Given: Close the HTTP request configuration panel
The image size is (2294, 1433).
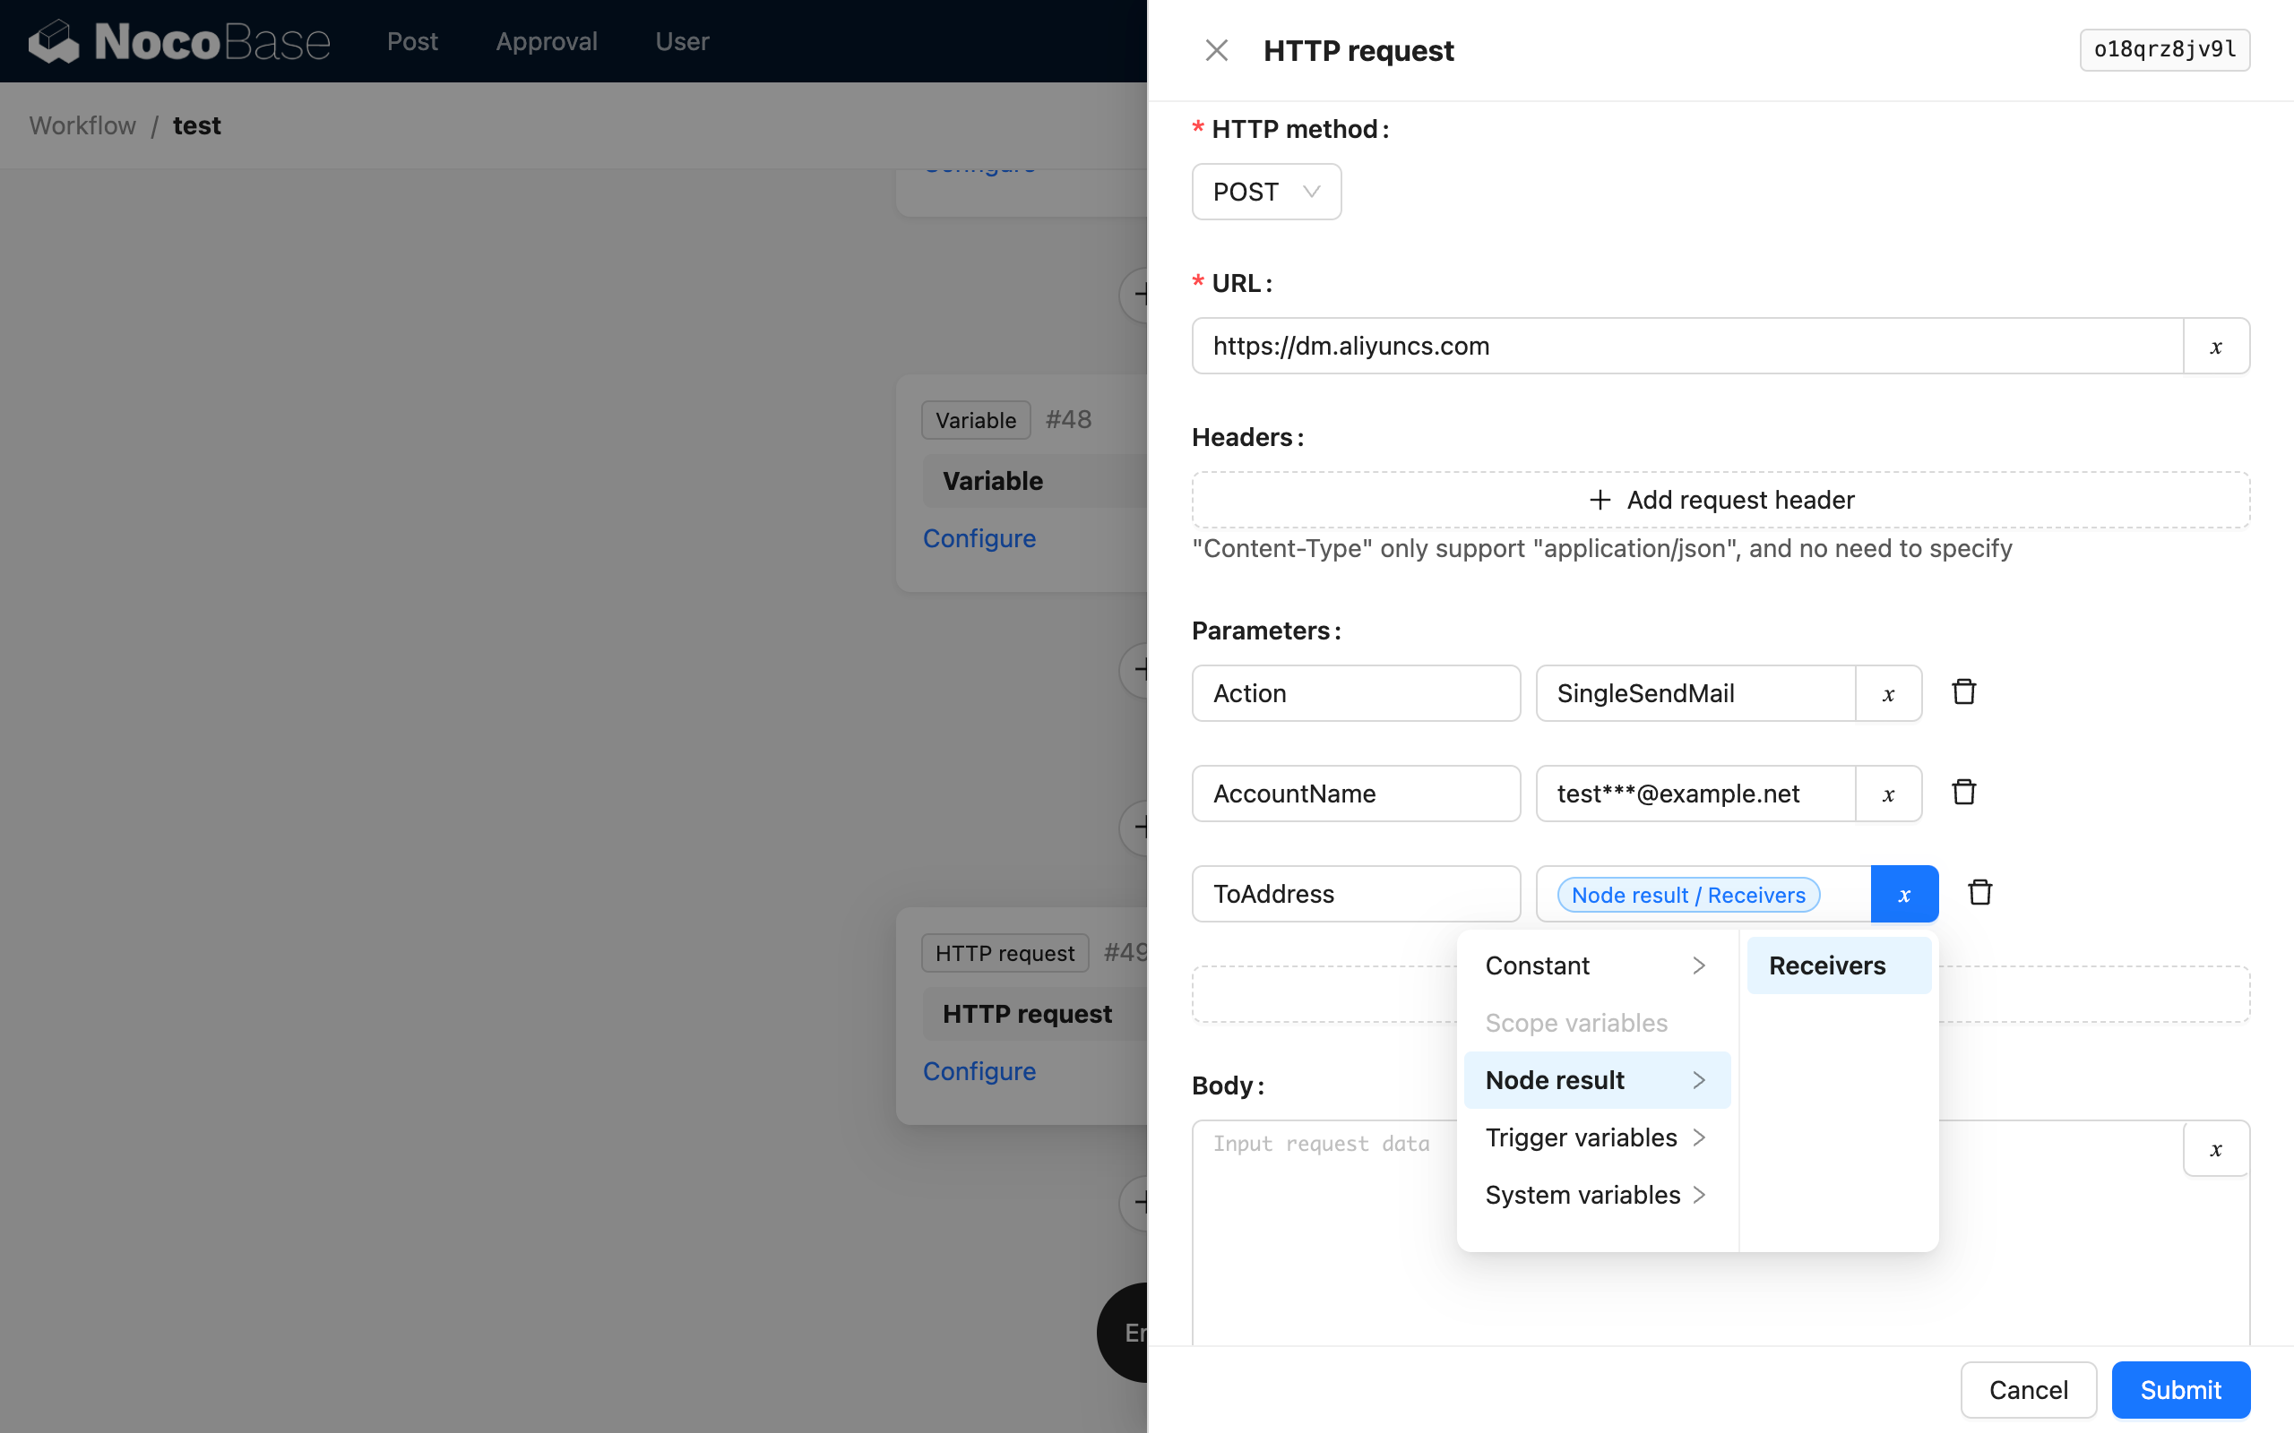Looking at the screenshot, I should [1216, 49].
